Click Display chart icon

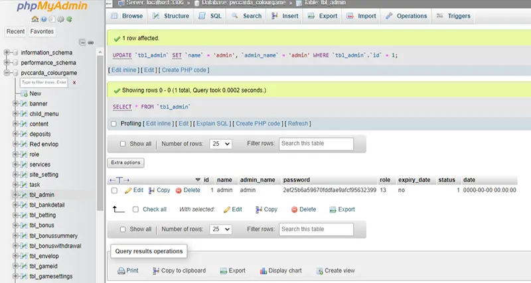pos(263,271)
